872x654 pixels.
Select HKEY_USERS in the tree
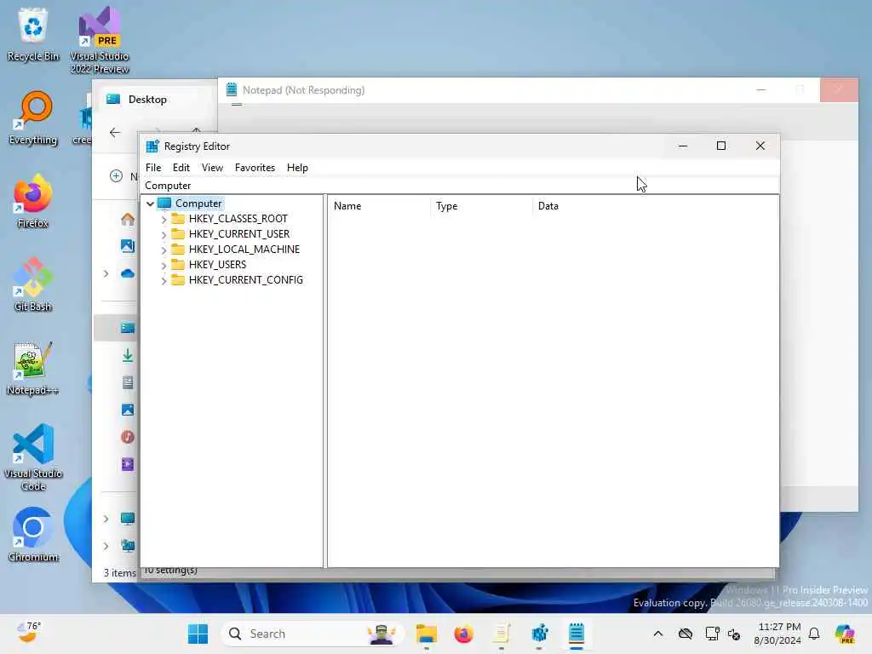[217, 265]
